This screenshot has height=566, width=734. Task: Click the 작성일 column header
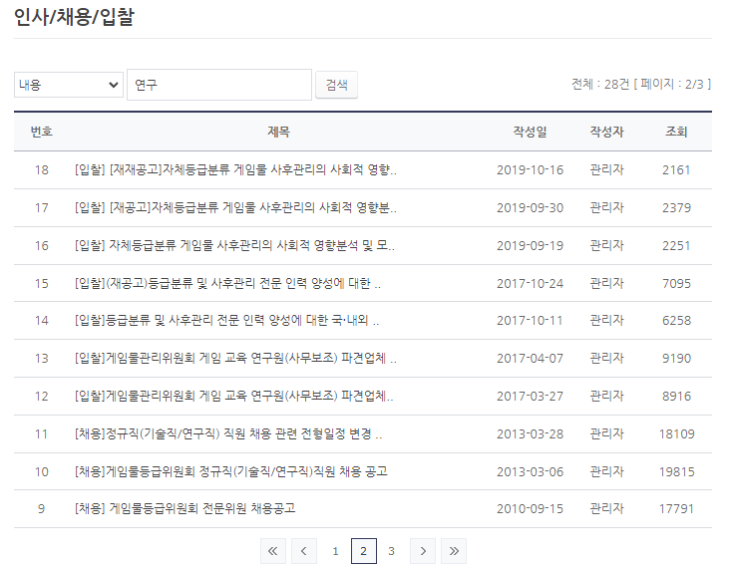[x=530, y=132]
